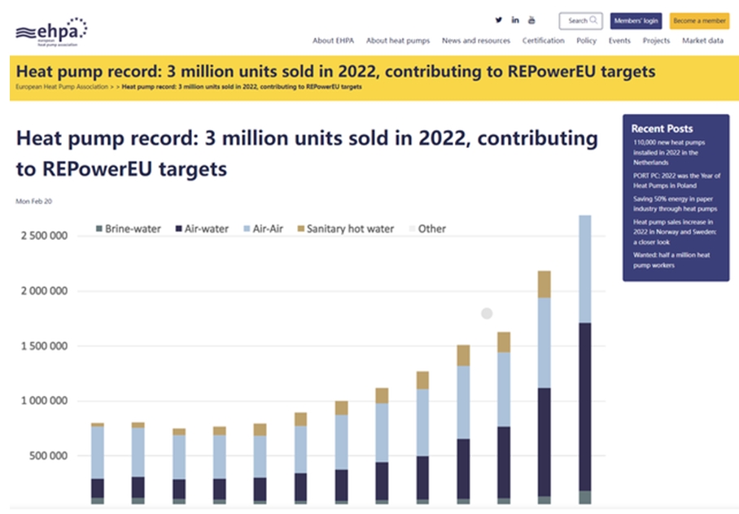Click the 2 000 000 axis label
Viewport: 739px width, 514px height.
point(44,290)
